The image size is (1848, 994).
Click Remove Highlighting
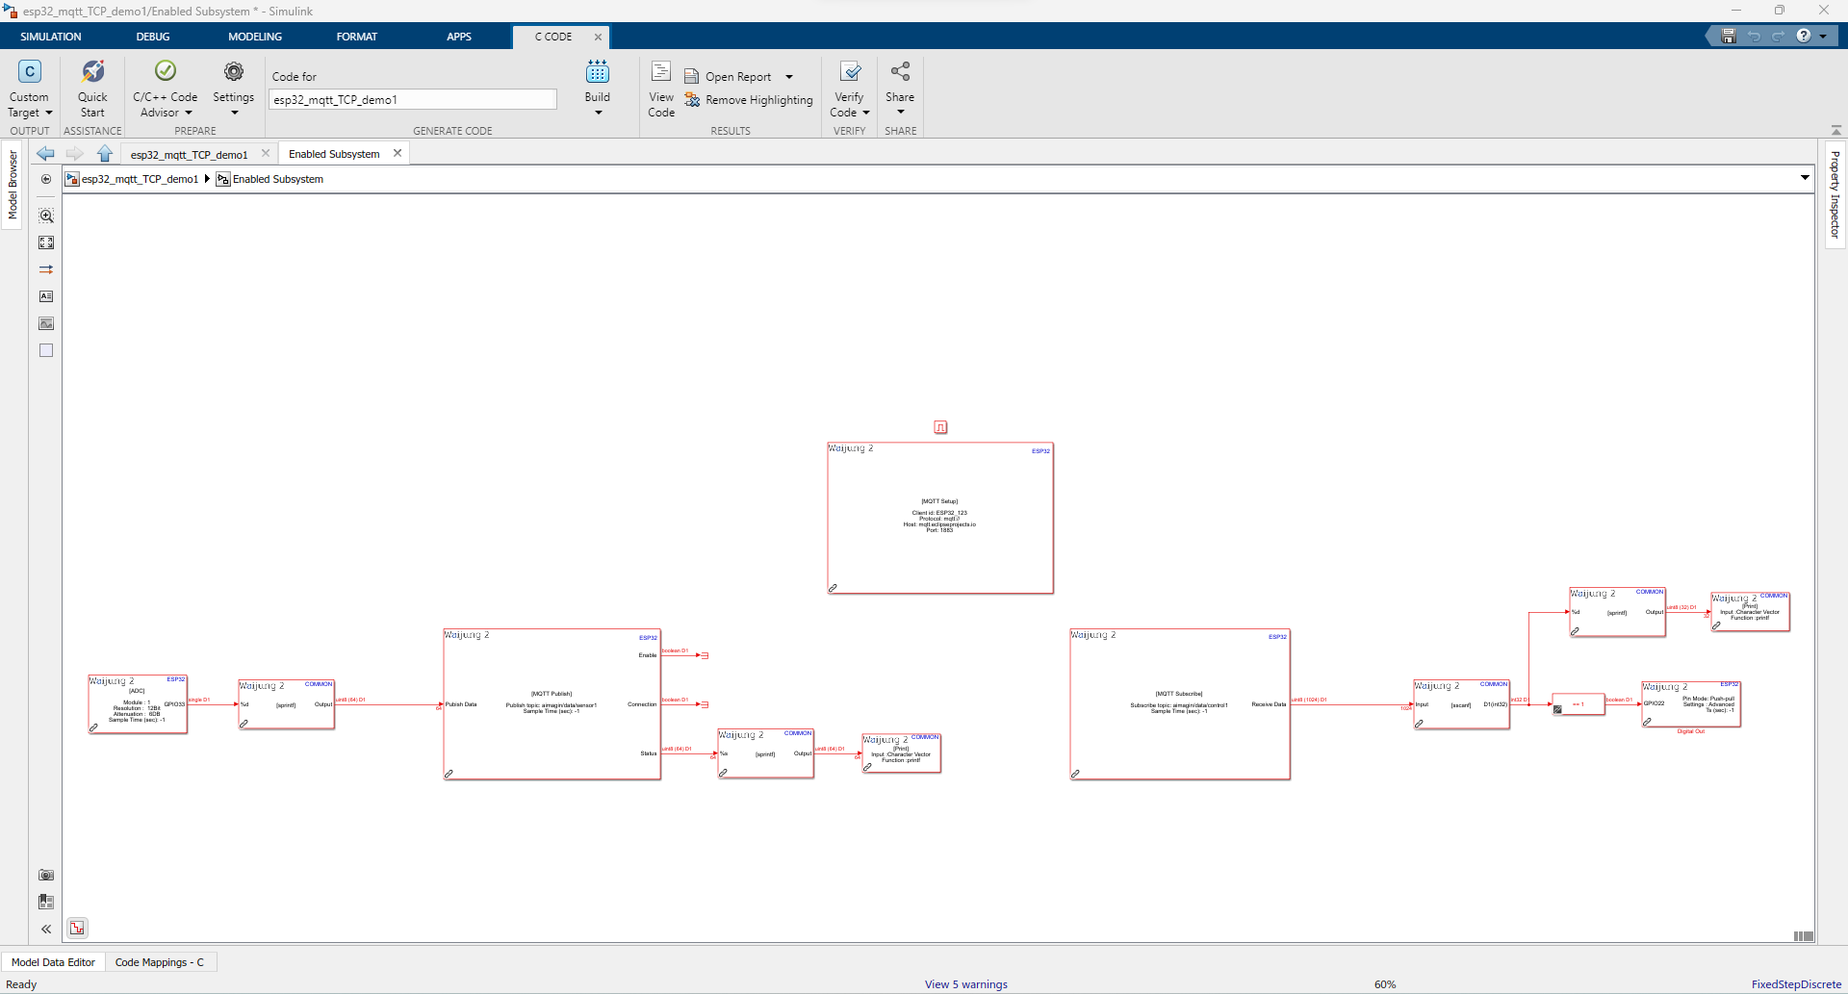[749, 100]
